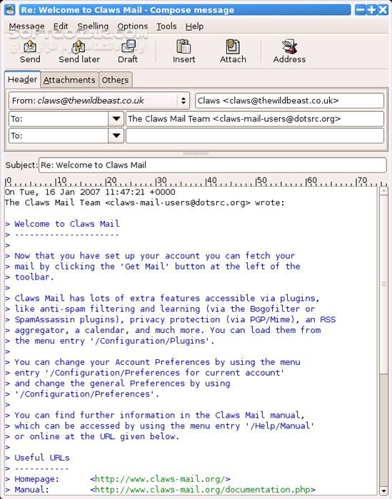This screenshot has width=392, height=499.
Task: Open the claws-mail.org homepage link
Action: [161, 479]
